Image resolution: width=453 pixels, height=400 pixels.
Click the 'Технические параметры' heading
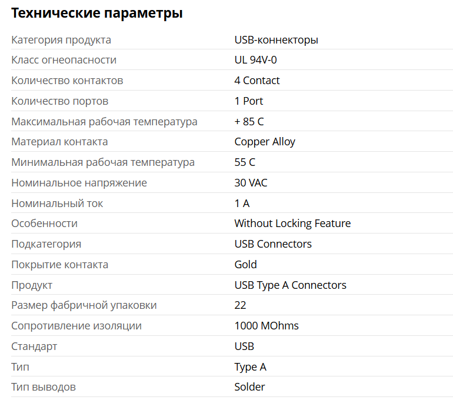[97, 14]
